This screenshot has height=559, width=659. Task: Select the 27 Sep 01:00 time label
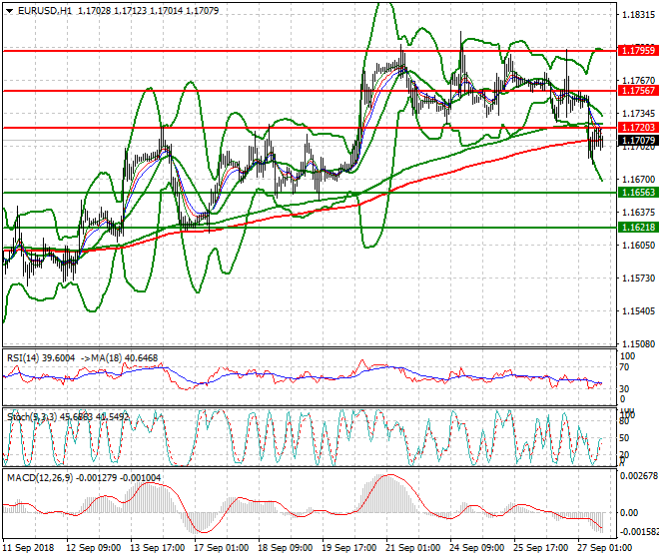coord(604,548)
